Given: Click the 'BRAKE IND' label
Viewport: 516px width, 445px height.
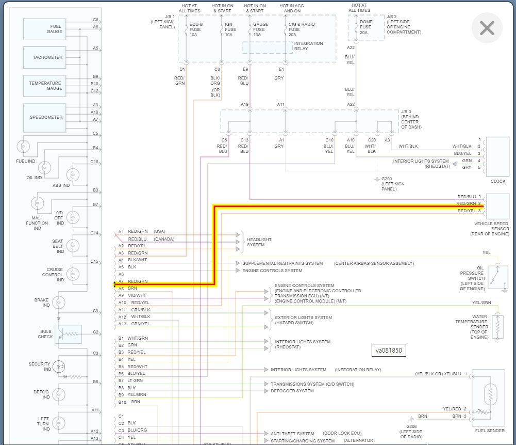Looking at the screenshot, I should pos(42,303).
